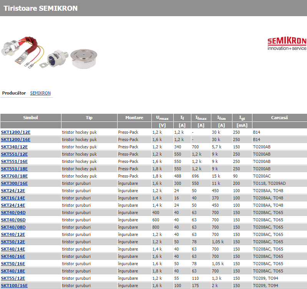Open the SKT40/04D product link

pos(13,213)
